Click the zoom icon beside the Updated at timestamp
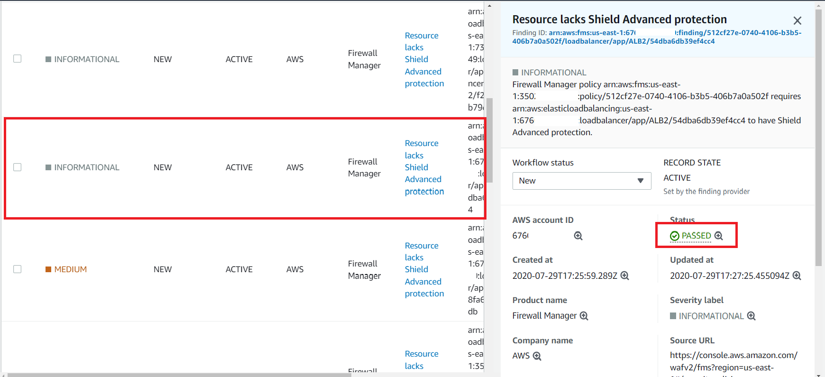This screenshot has width=825, height=377. point(797,276)
